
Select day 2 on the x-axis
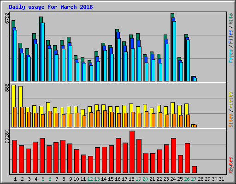point(22,179)
